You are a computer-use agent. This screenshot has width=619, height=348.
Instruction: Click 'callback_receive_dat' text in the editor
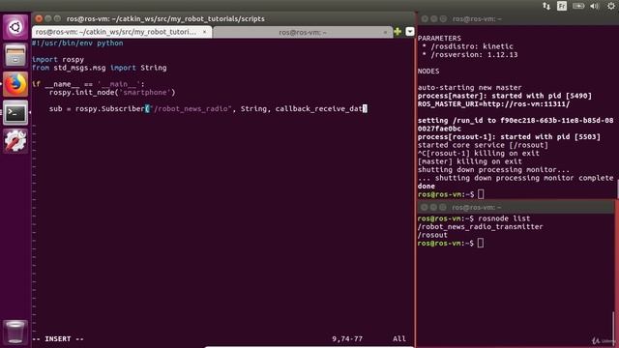[x=319, y=108]
